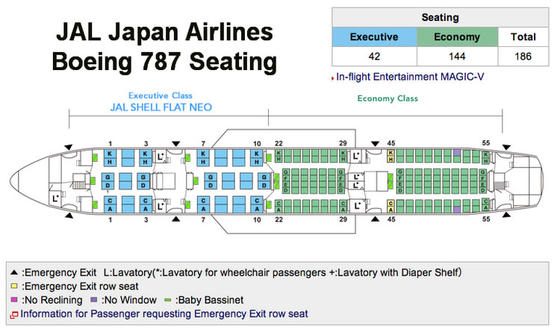Select Executive seat K/H in row 1
The height and width of the screenshot is (331, 560).
[110, 157]
